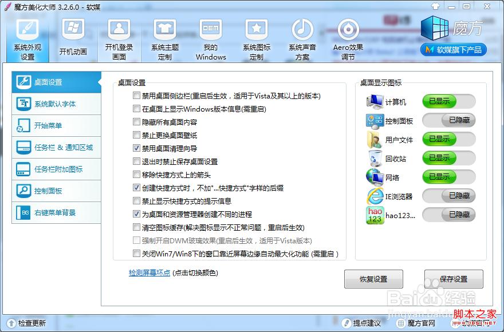The width and height of the screenshot is (504, 332).
Task: Open the 我的Windows OEM icon
Action: coord(211,30)
